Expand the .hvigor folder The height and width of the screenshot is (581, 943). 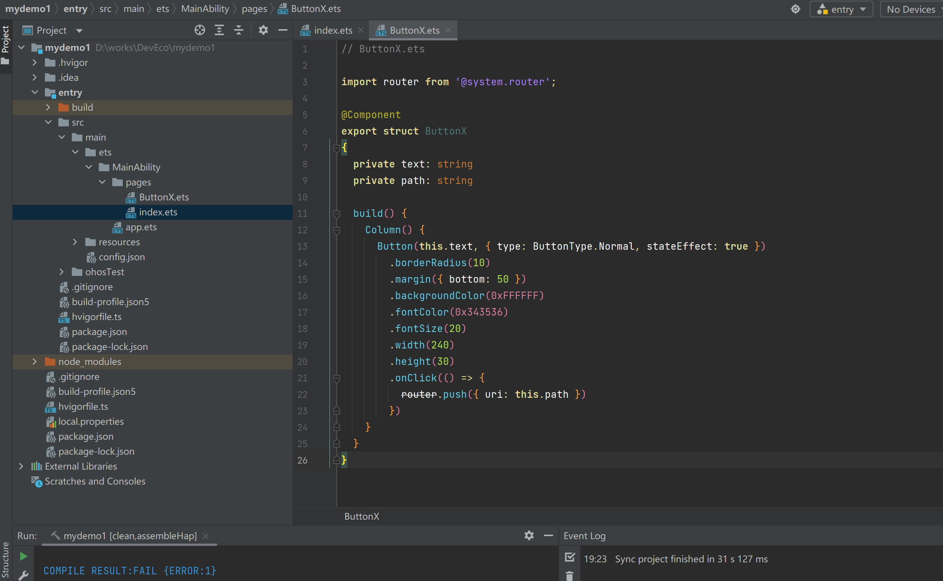click(x=34, y=62)
